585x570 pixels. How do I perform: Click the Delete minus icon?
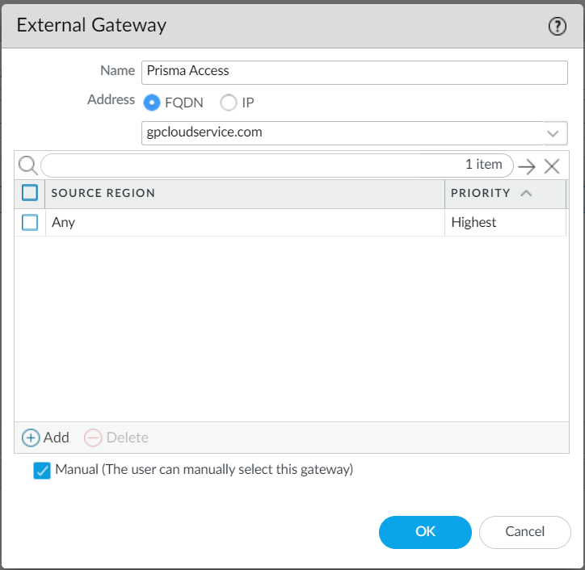[93, 438]
